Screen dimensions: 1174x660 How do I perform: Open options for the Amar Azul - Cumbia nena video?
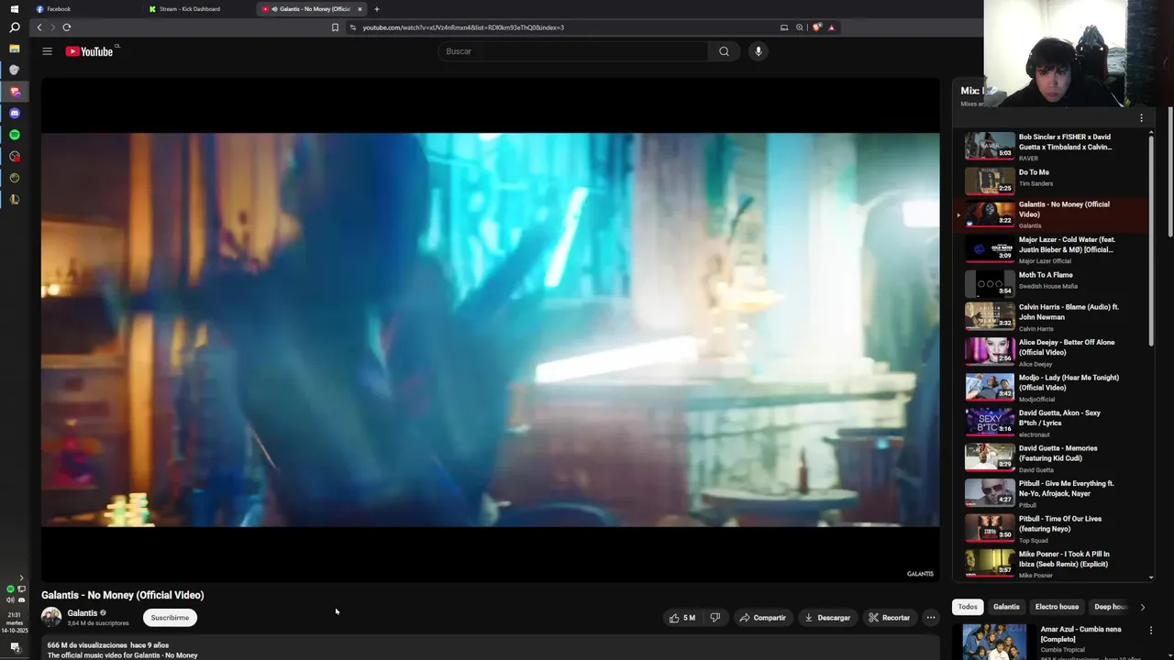[x=1150, y=631]
